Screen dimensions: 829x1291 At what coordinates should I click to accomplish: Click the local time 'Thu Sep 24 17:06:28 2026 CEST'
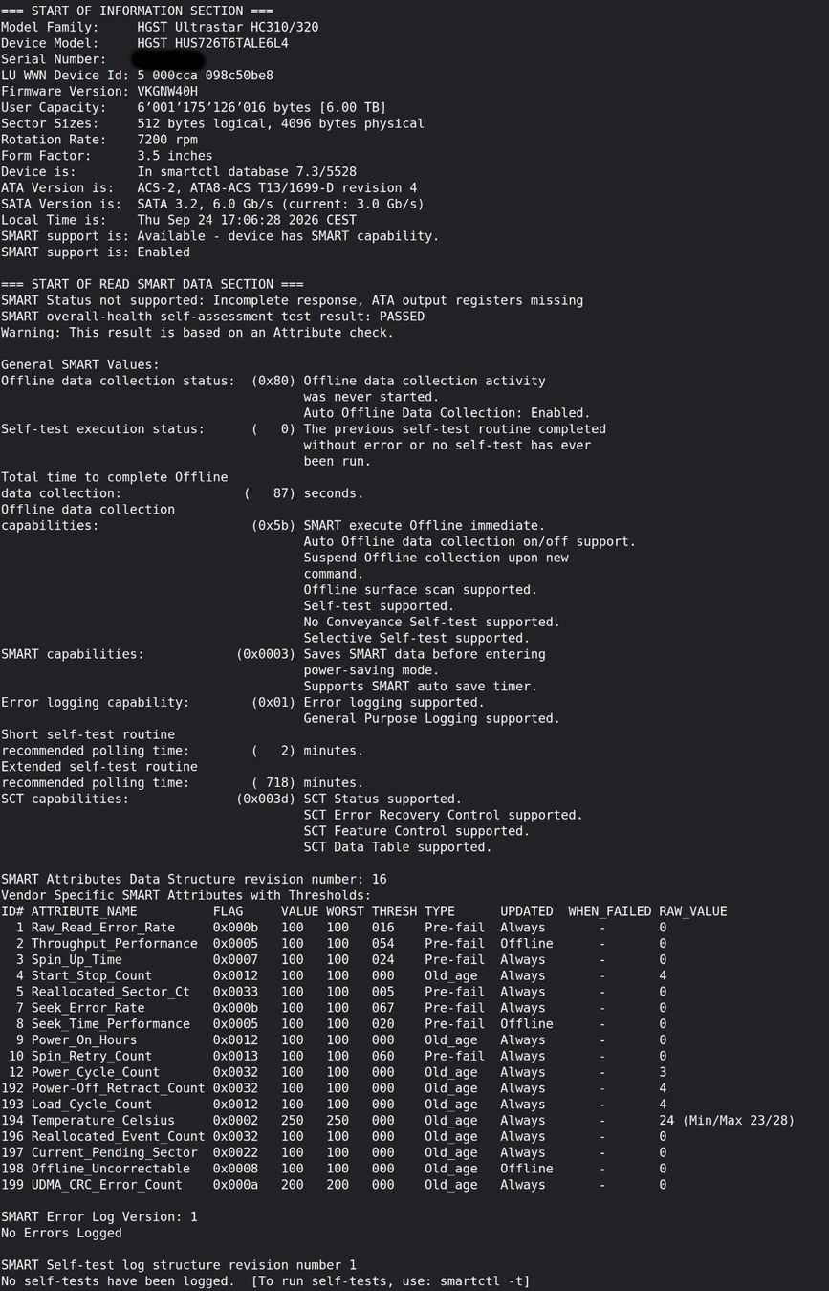pos(247,220)
